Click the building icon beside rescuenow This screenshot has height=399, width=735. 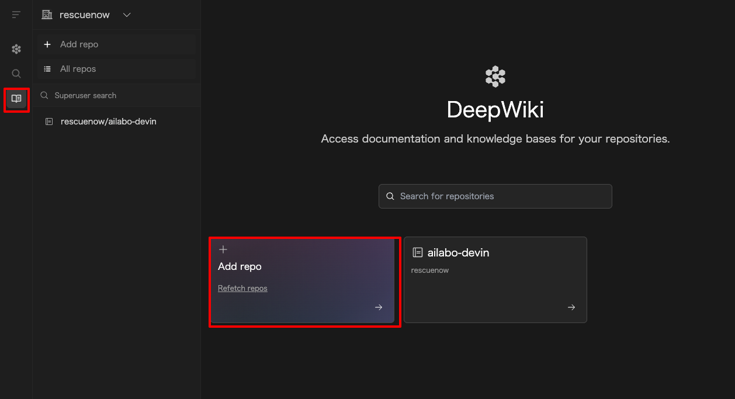(47, 15)
